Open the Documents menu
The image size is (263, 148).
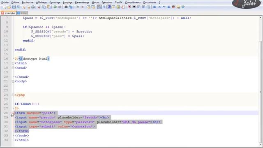click(x=150, y=2)
